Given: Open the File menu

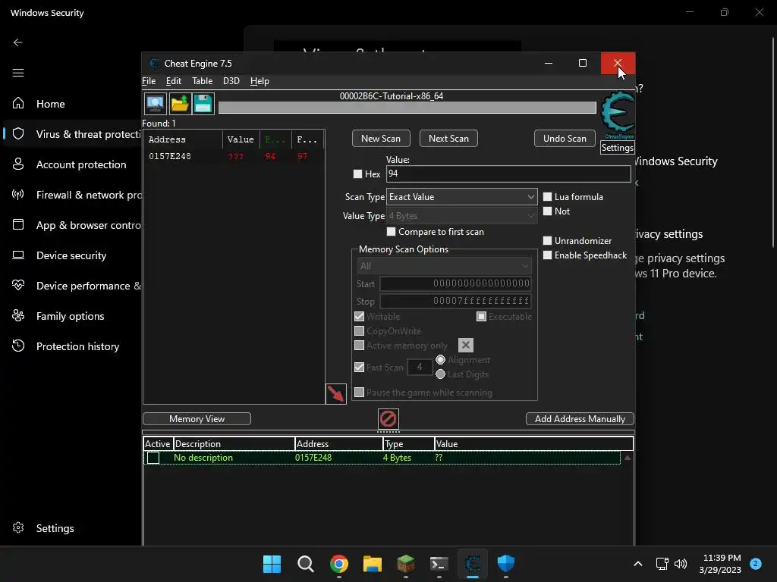Looking at the screenshot, I should tap(149, 80).
